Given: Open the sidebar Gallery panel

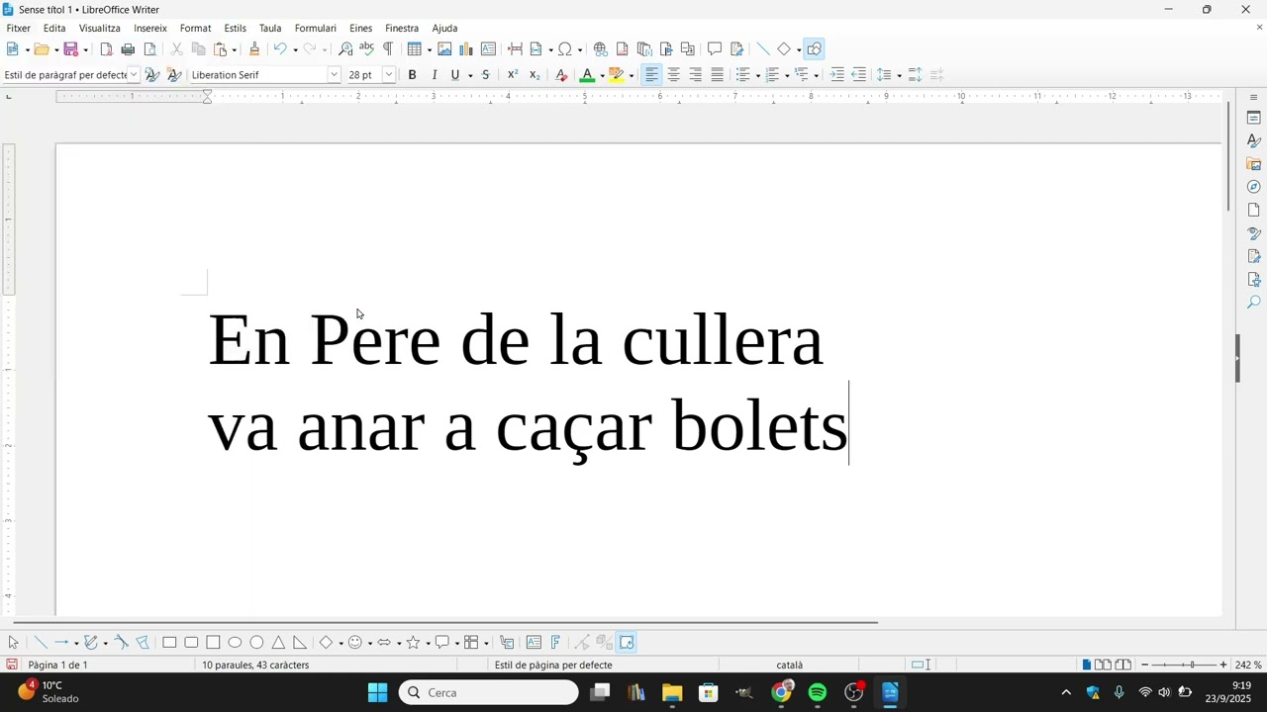Looking at the screenshot, I should tap(1253, 164).
